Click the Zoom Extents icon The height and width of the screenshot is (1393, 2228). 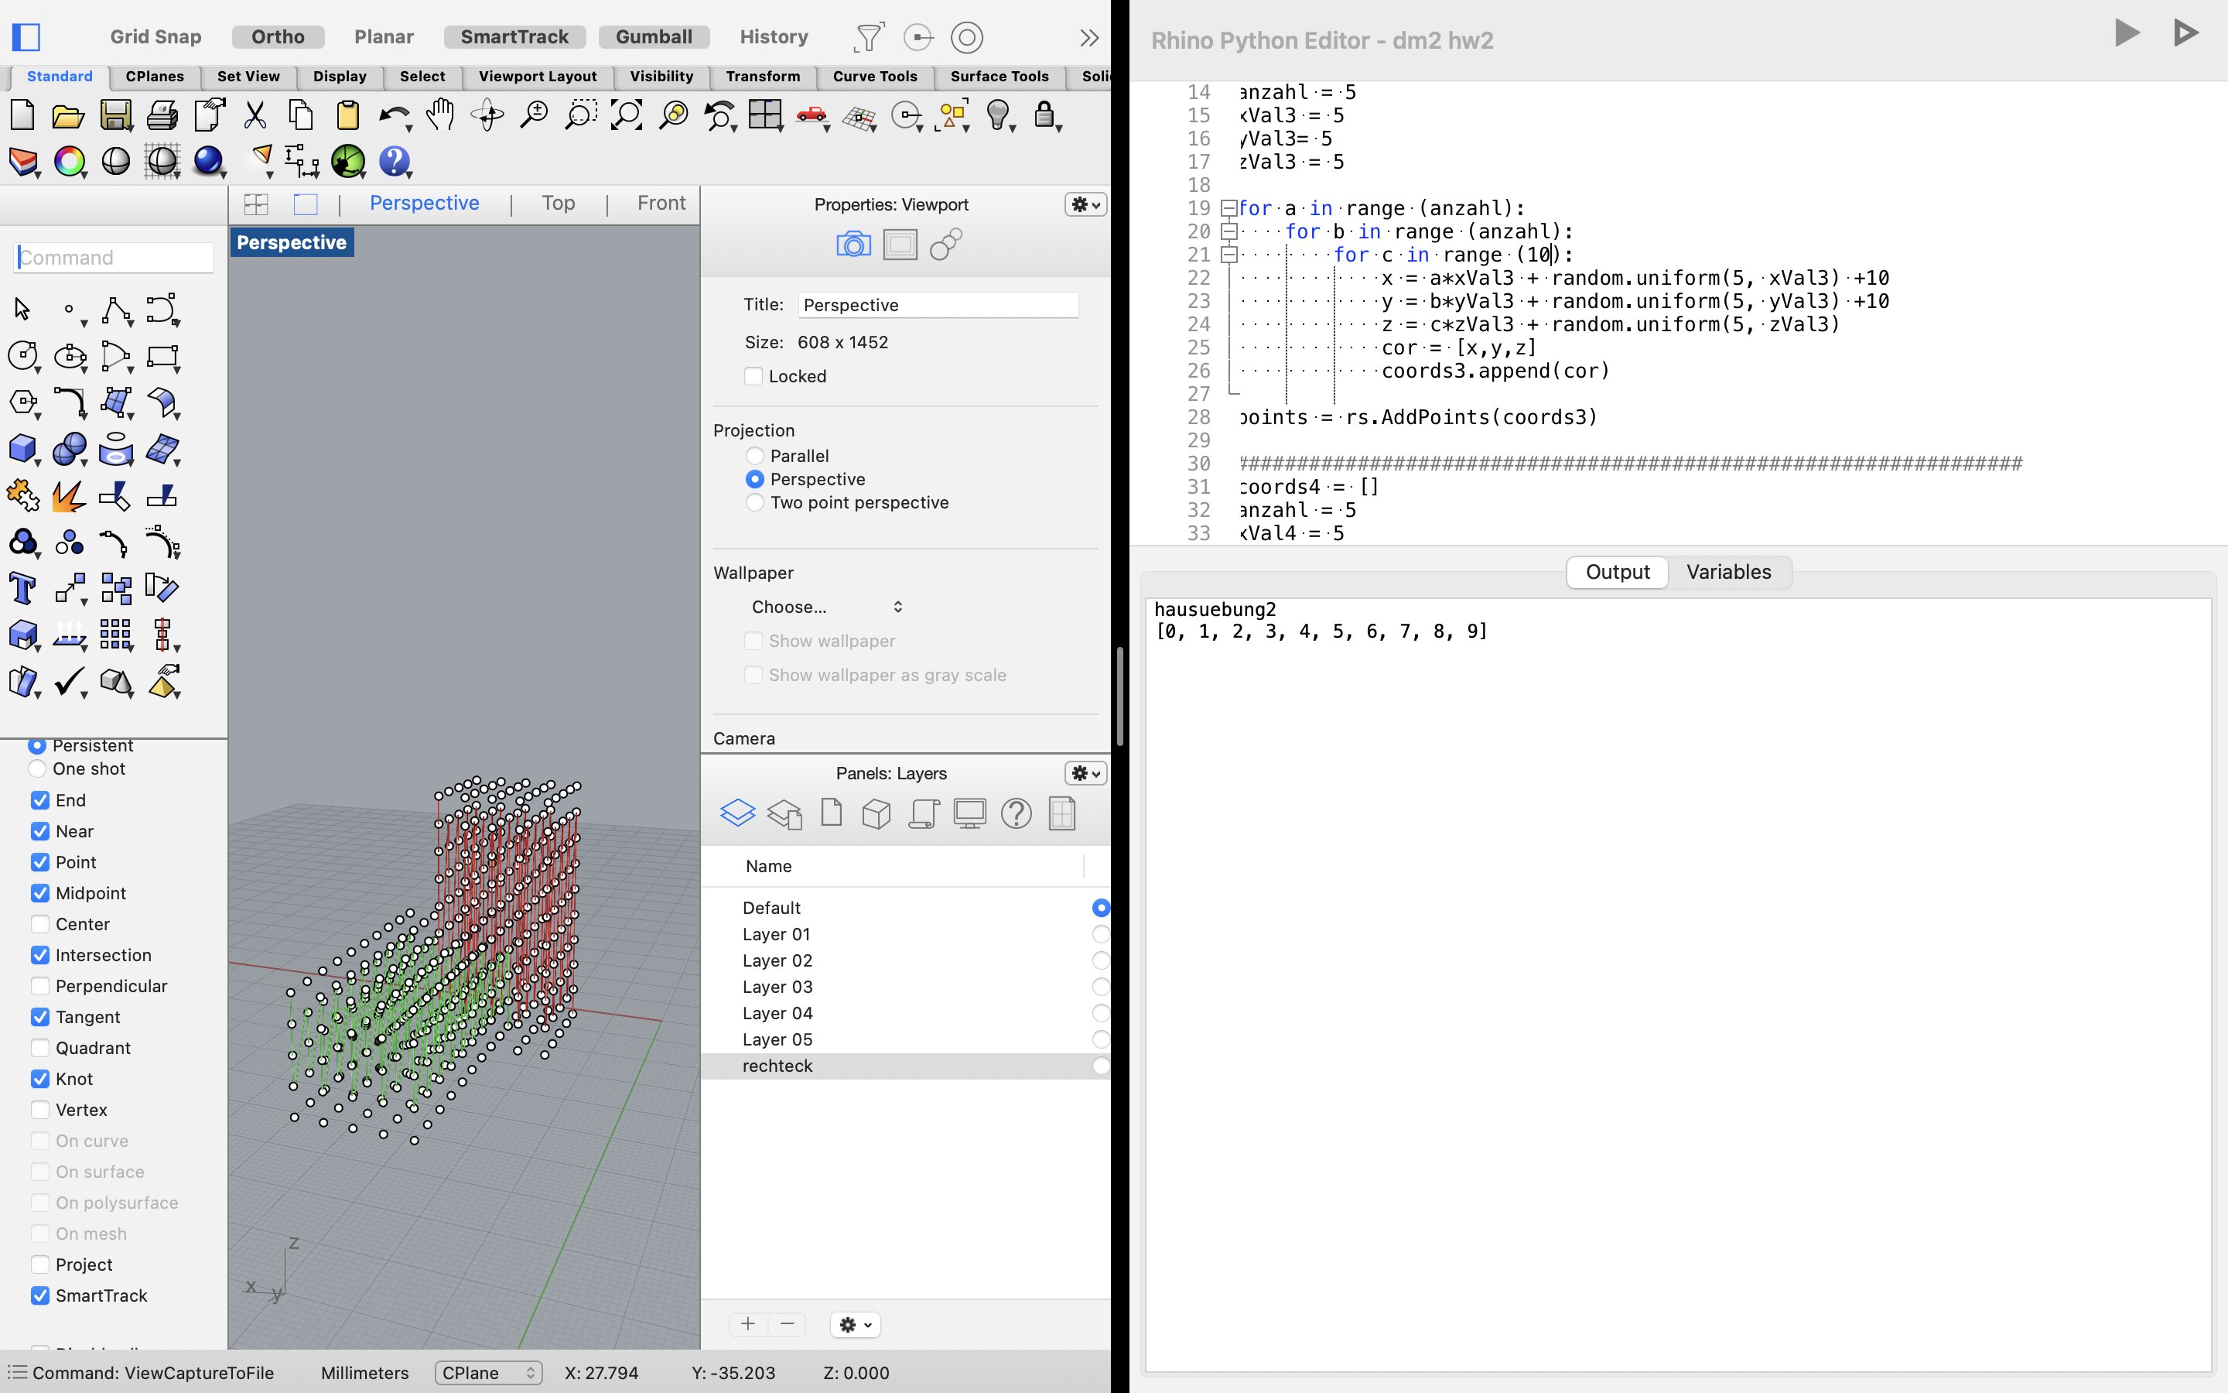point(626,115)
